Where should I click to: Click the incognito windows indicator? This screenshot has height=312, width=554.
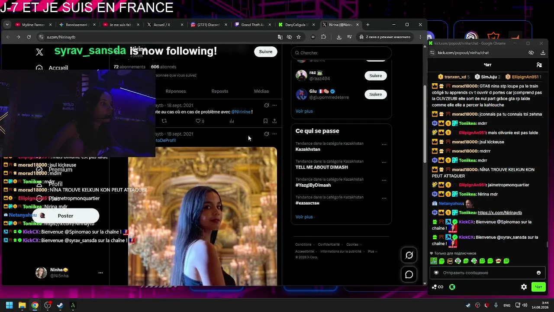click(x=385, y=37)
